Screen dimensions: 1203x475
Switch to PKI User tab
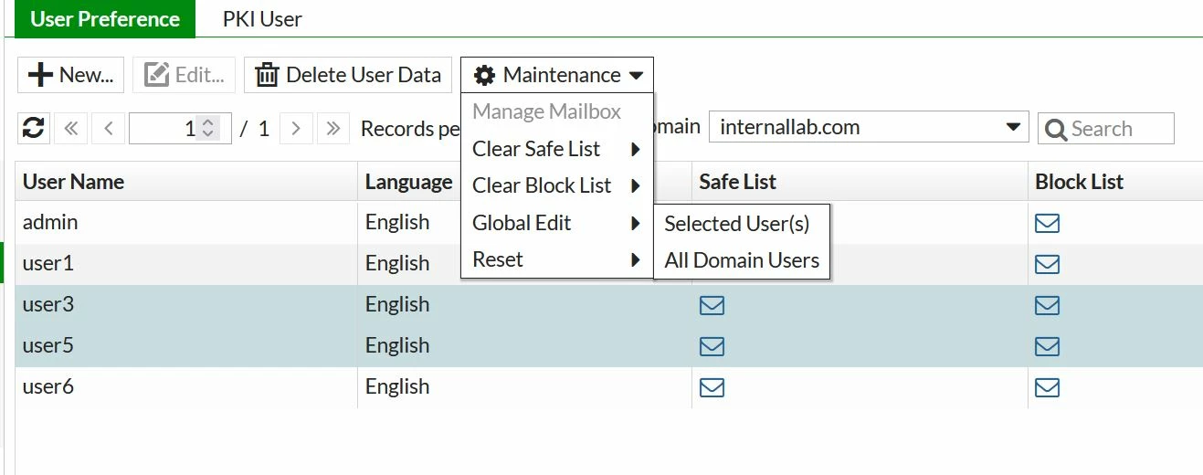pyautogui.click(x=262, y=19)
